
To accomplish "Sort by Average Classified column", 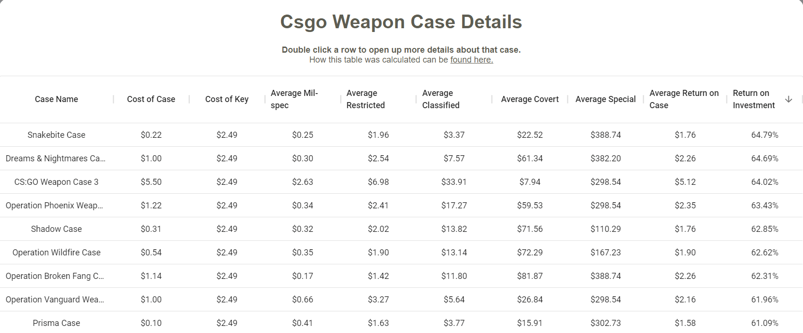I will pos(441,99).
